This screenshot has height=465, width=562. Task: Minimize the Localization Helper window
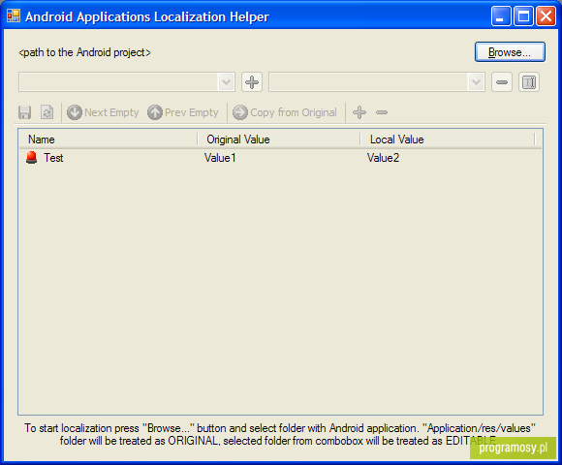(x=501, y=16)
